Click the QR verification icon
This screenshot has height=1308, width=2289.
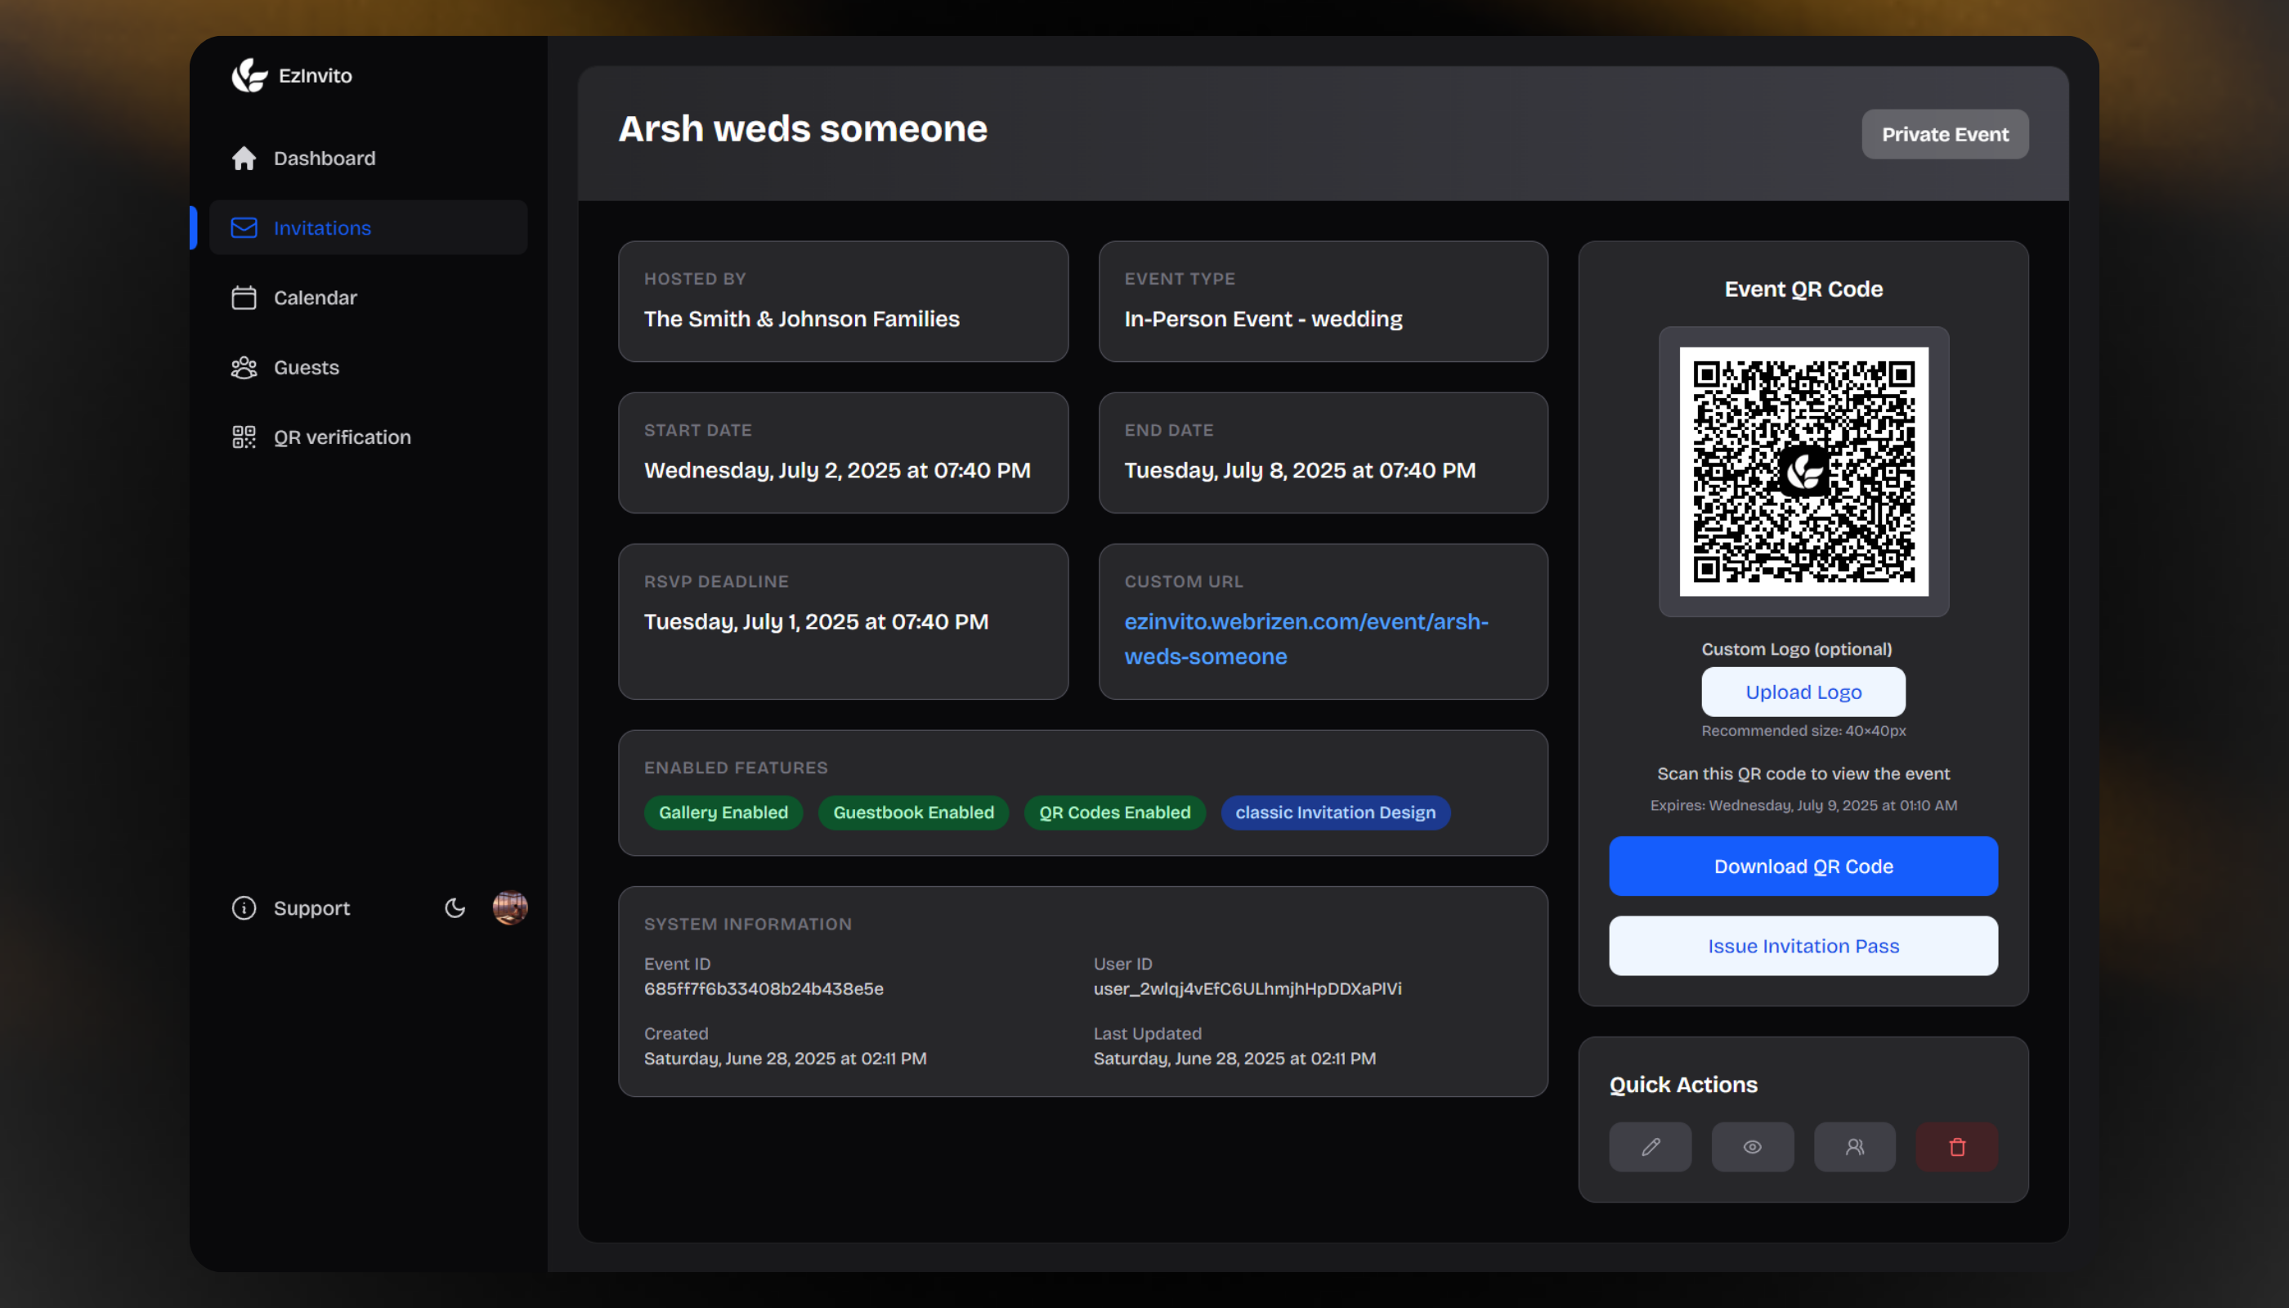pos(244,437)
